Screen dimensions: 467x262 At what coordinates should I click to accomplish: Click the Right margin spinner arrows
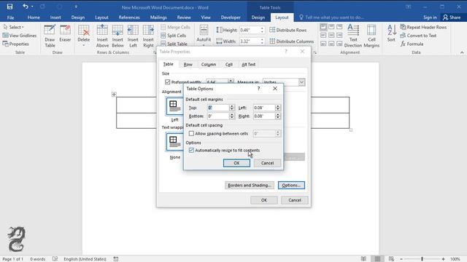point(277,116)
